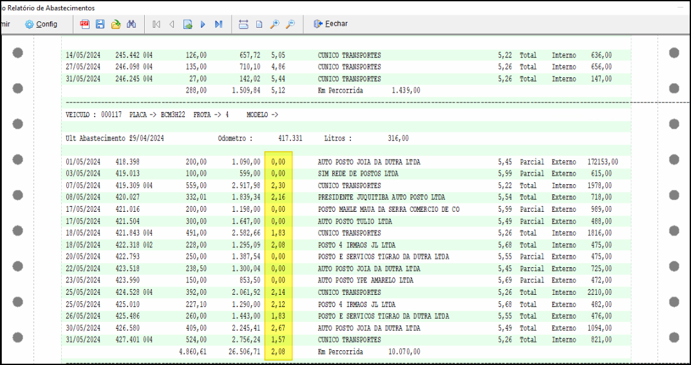Select odometer value 417.331
This screenshot has width=691, height=365.
290,138
